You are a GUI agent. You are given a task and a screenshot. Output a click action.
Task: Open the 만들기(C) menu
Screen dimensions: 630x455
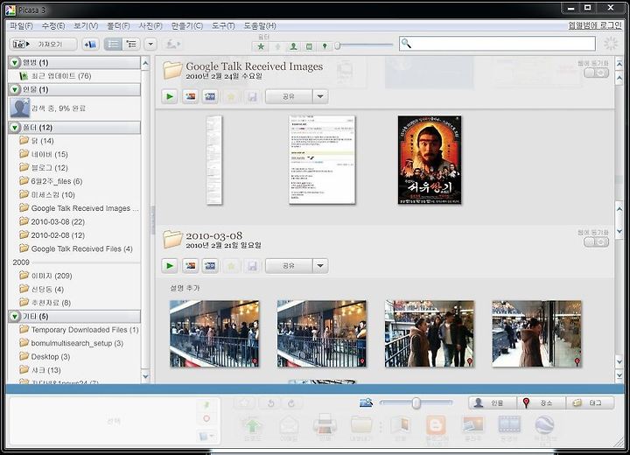coord(187,26)
